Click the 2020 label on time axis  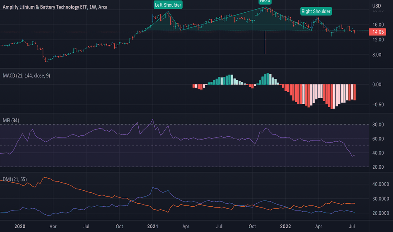(20, 227)
